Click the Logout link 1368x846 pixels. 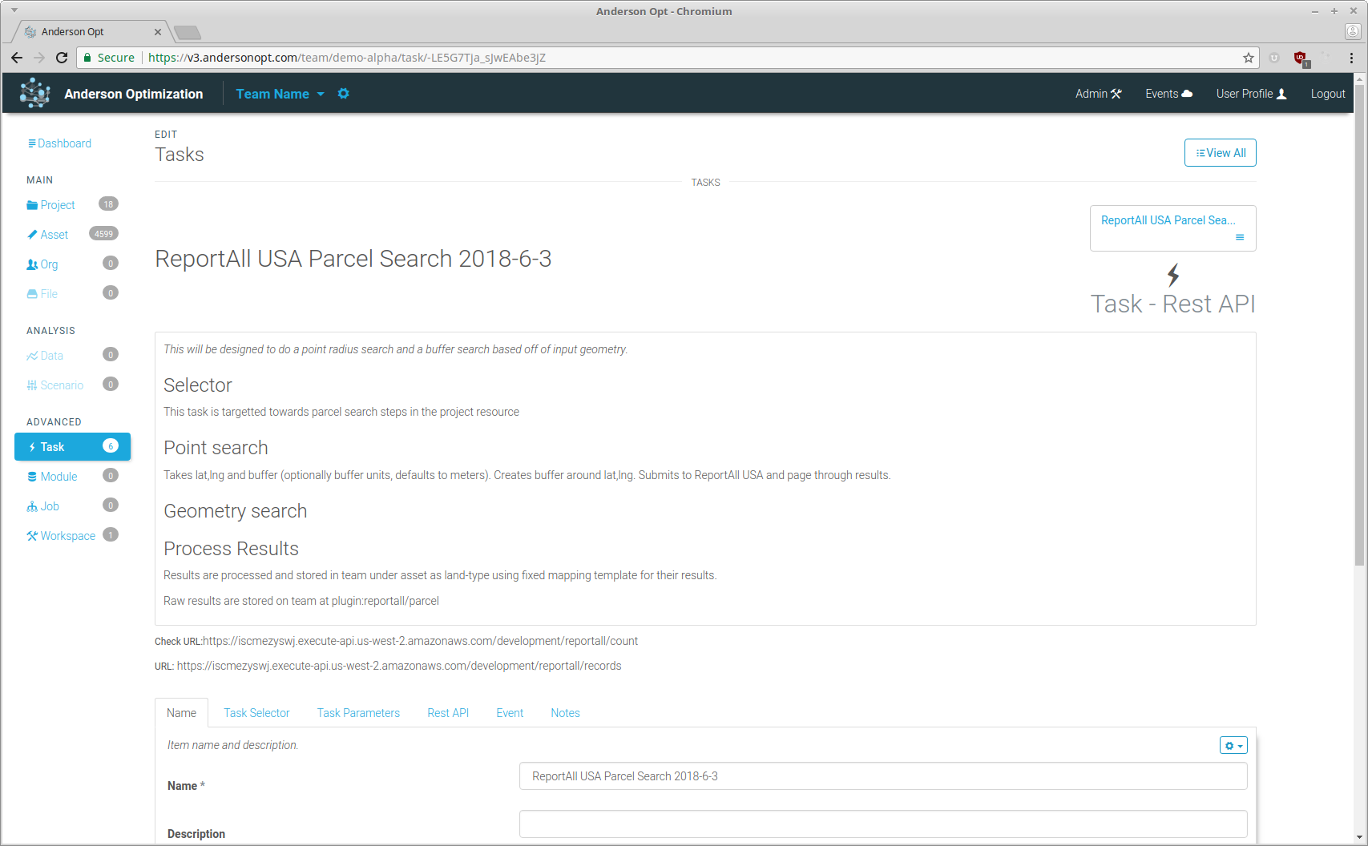point(1328,94)
